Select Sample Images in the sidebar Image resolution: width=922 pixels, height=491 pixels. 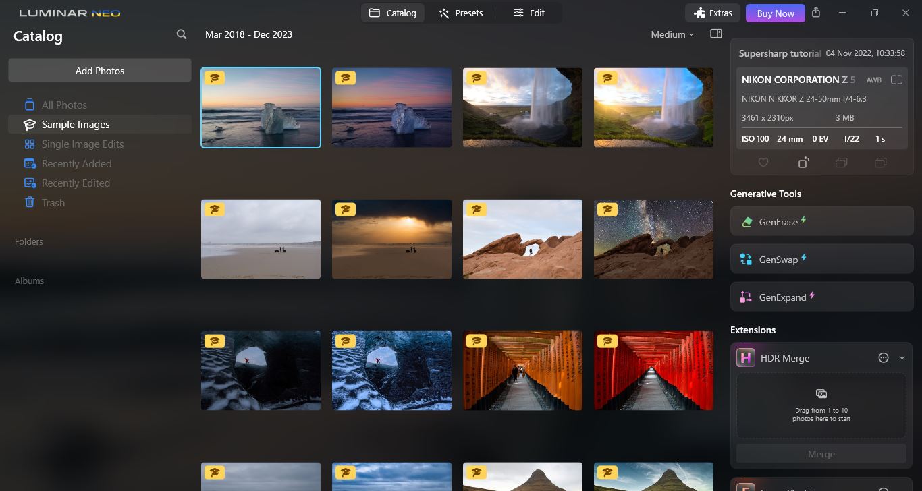click(100, 124)
